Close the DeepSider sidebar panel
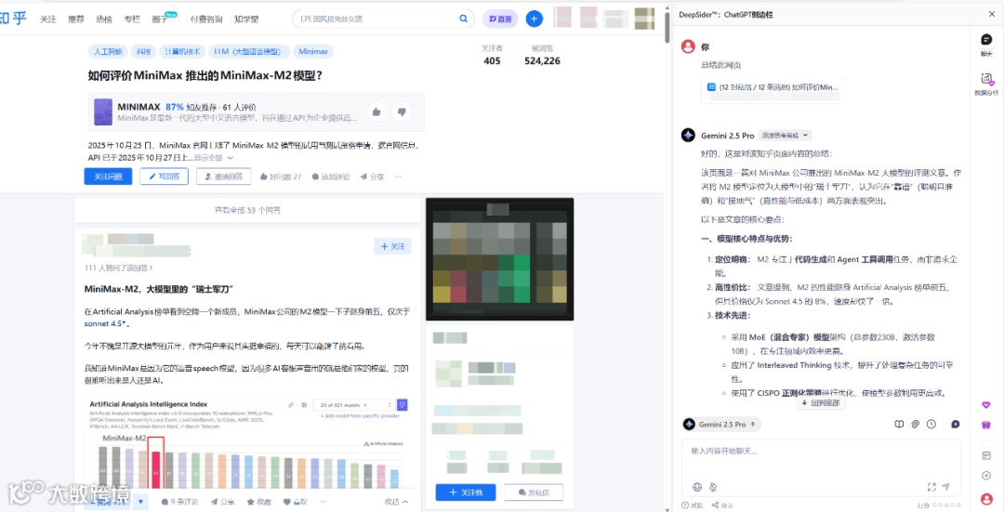 [x=992, y=14]
